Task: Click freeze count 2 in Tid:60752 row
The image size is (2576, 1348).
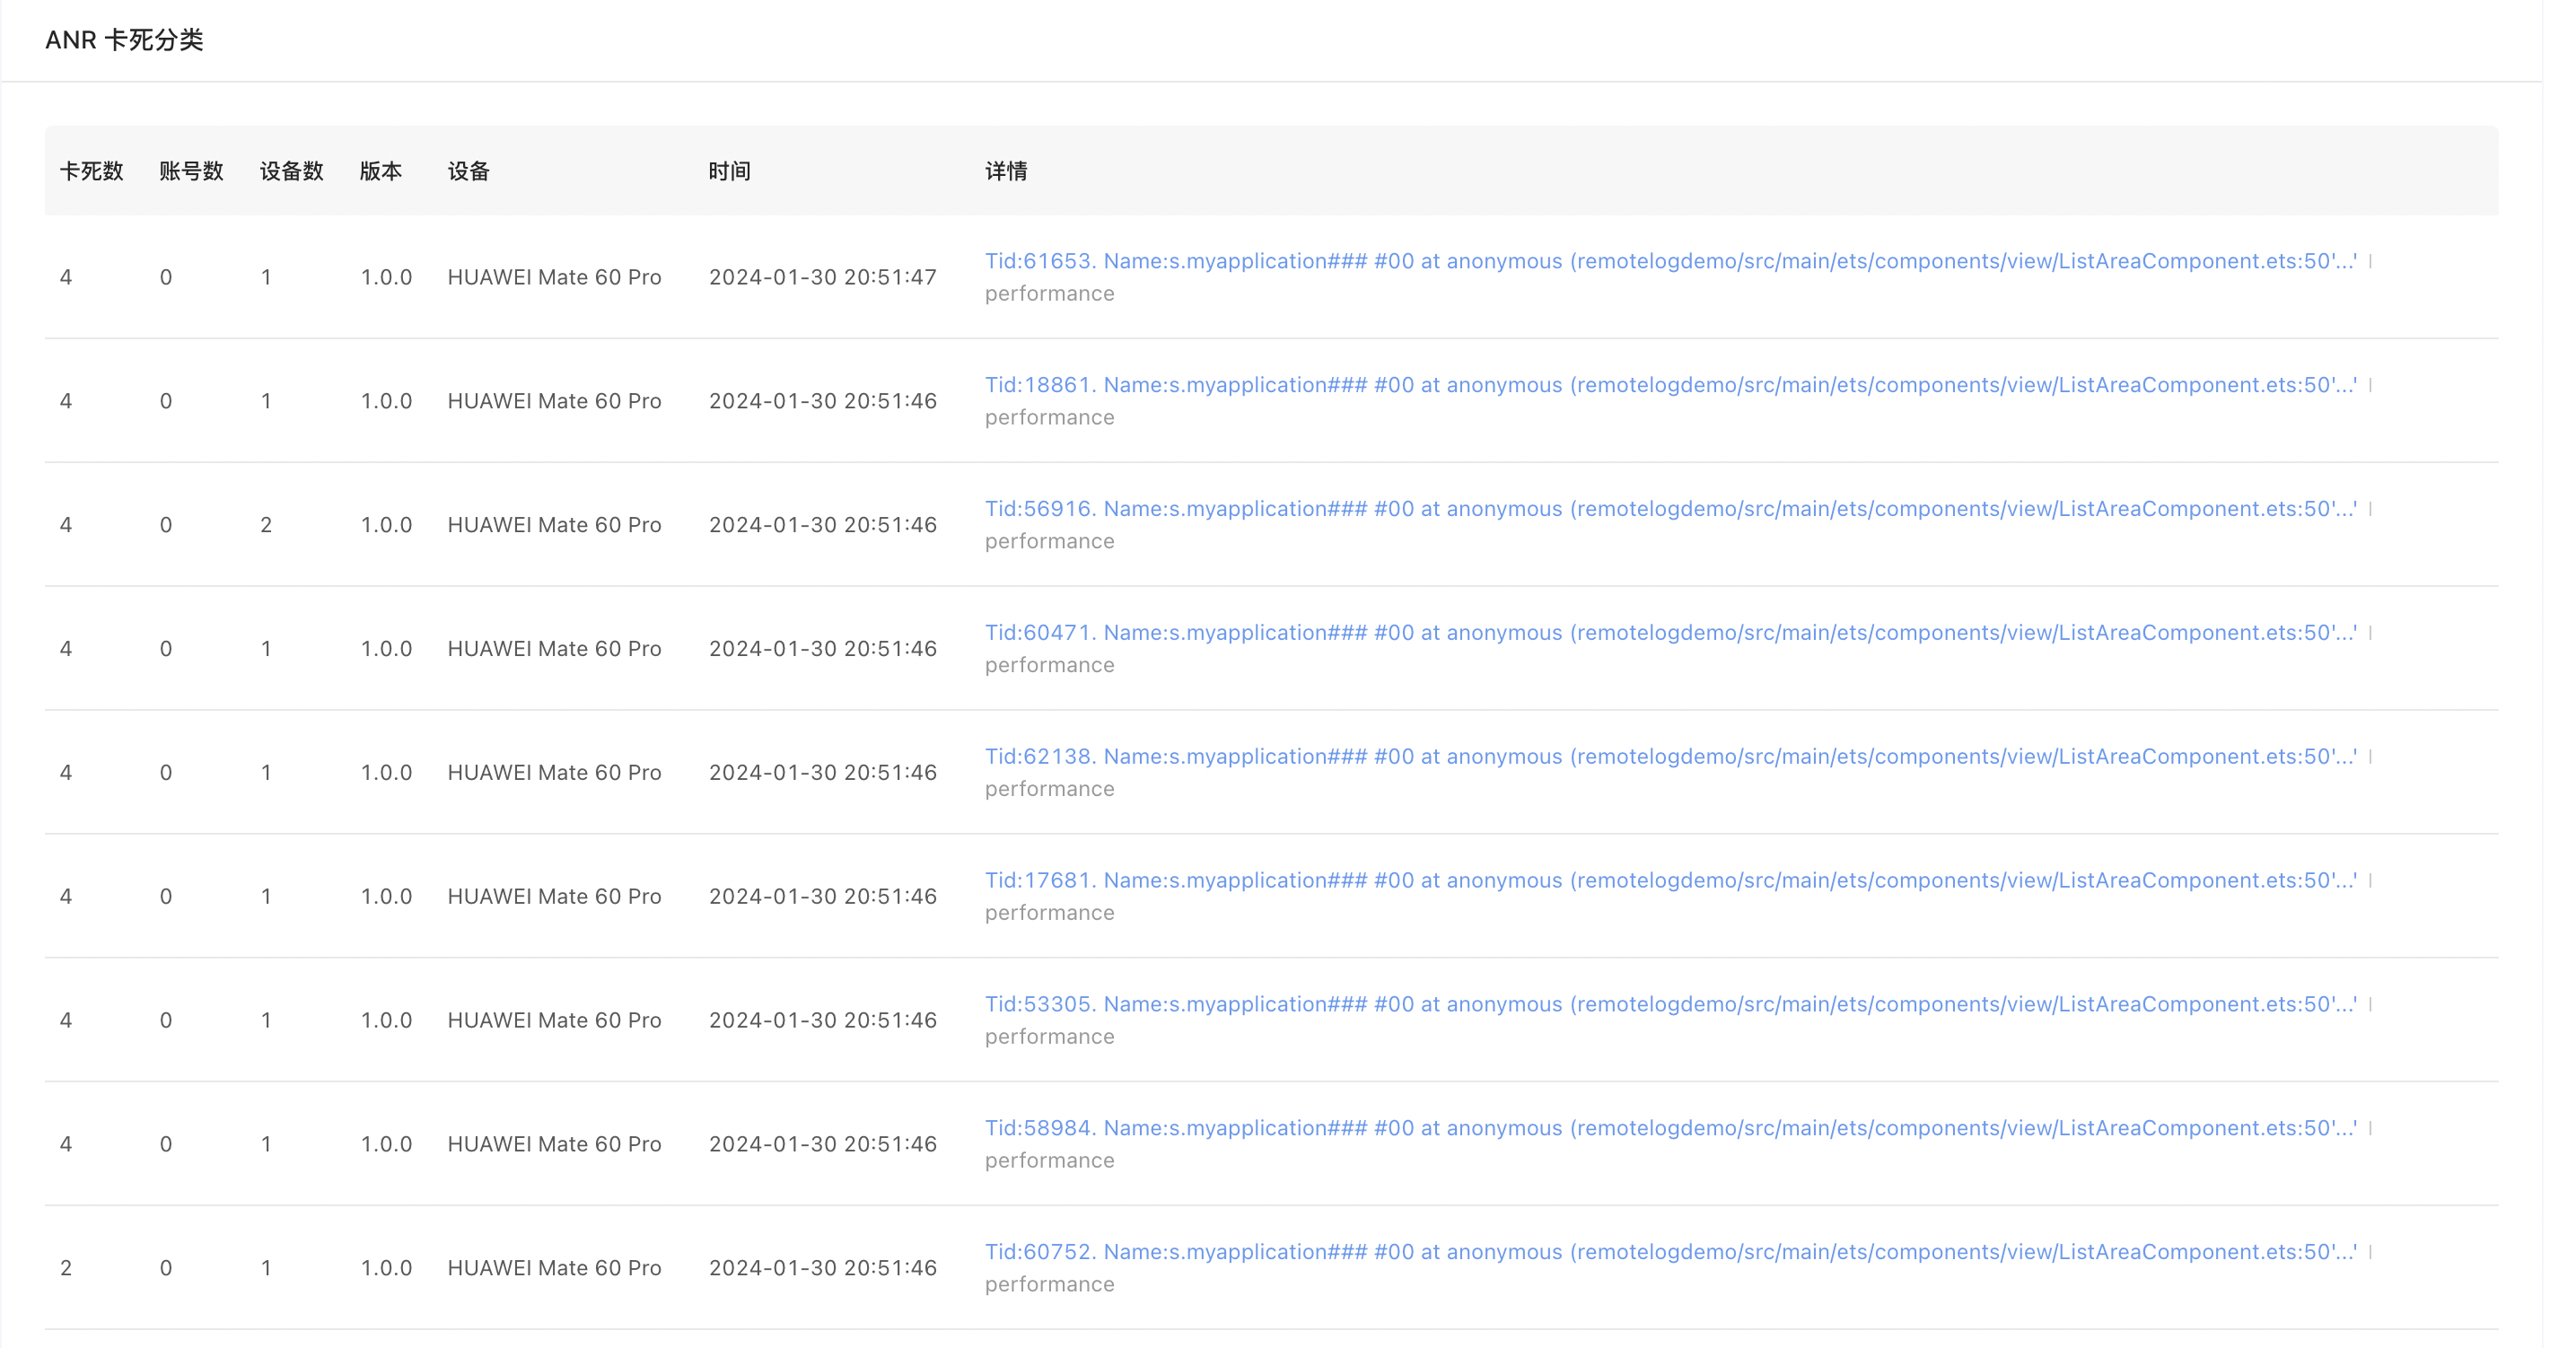Action: (66, 1268)
